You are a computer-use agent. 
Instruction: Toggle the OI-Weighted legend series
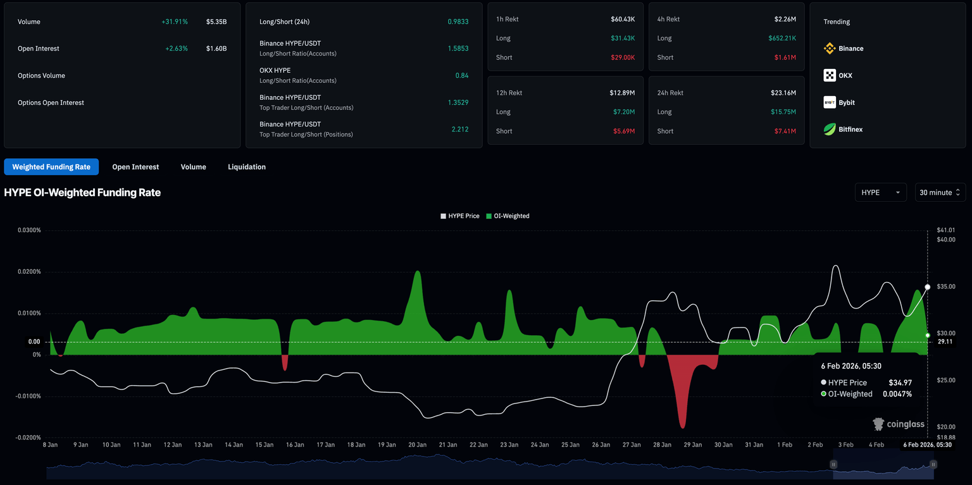click(508, 216)
